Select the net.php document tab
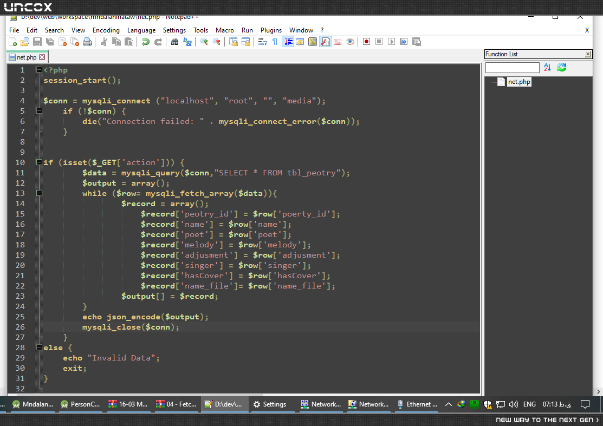Screen dimensions: 603x426 point(27,57)
